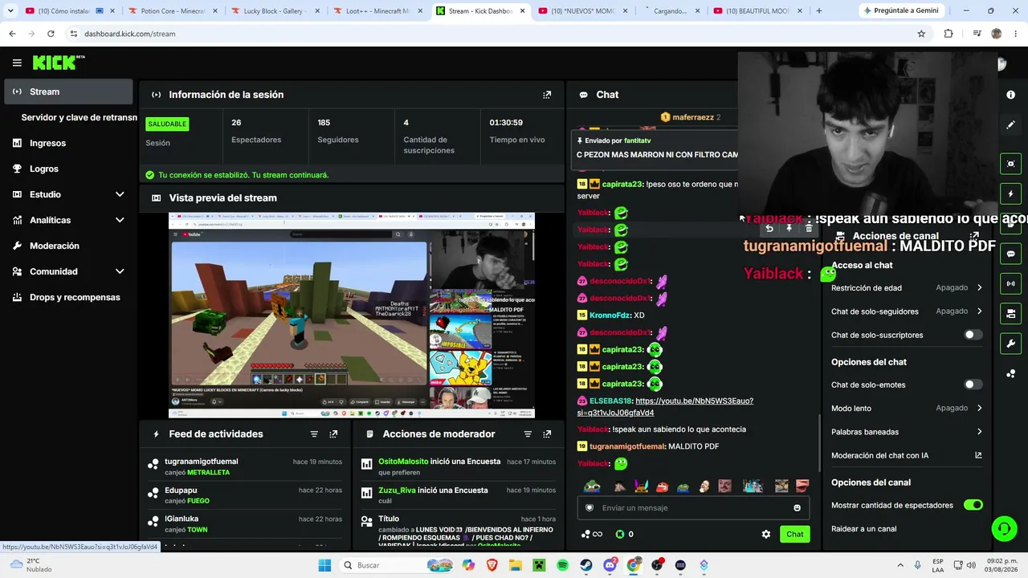Select Stream in the sidebar

pyautogui.click(x=68, y=92)
